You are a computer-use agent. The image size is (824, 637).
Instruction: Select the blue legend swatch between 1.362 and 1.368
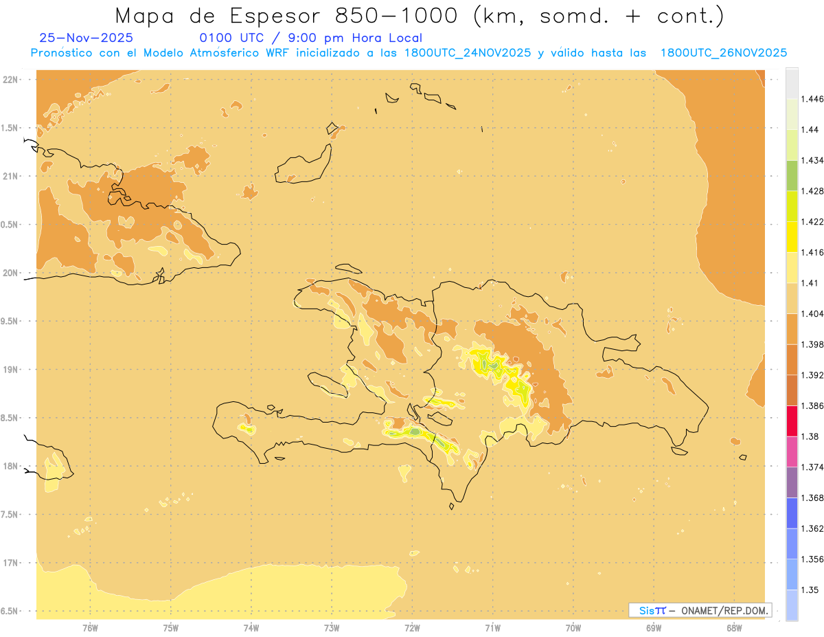click(792, 513)
